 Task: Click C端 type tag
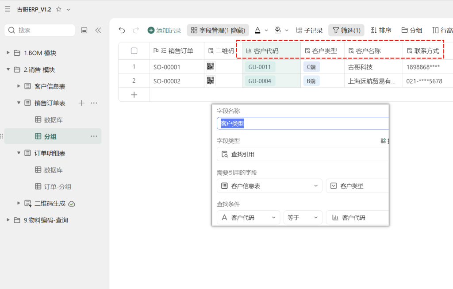[x=311, y=67]
